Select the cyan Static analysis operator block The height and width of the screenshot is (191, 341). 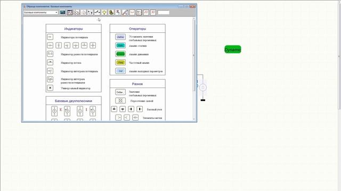point(120,46)
